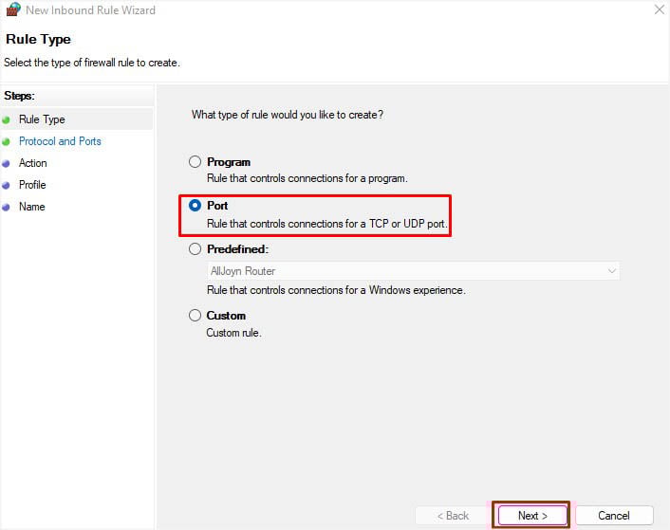Viewport: 670px width, 530px height.
Task: Select the Profile step in sidebar
Action: tap(32, 185)
